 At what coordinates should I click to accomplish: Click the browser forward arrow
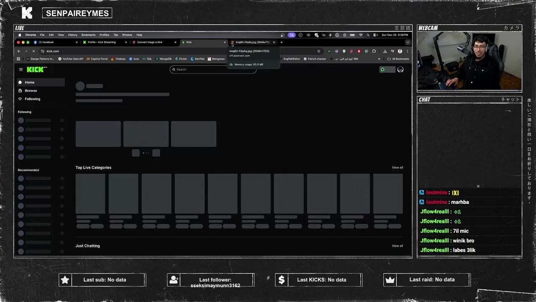(x=26, y=51)
